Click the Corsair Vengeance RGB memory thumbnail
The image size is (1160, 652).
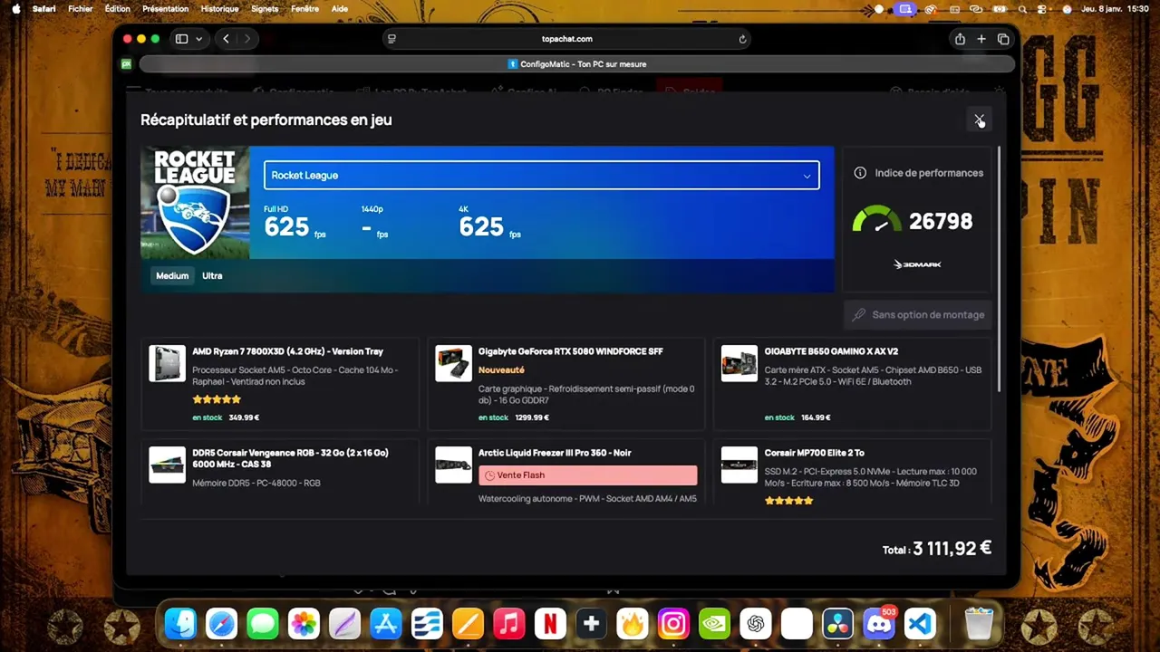(167, 465)
